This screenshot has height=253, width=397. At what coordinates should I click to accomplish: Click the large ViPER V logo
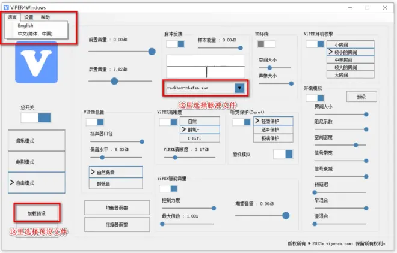37,62
